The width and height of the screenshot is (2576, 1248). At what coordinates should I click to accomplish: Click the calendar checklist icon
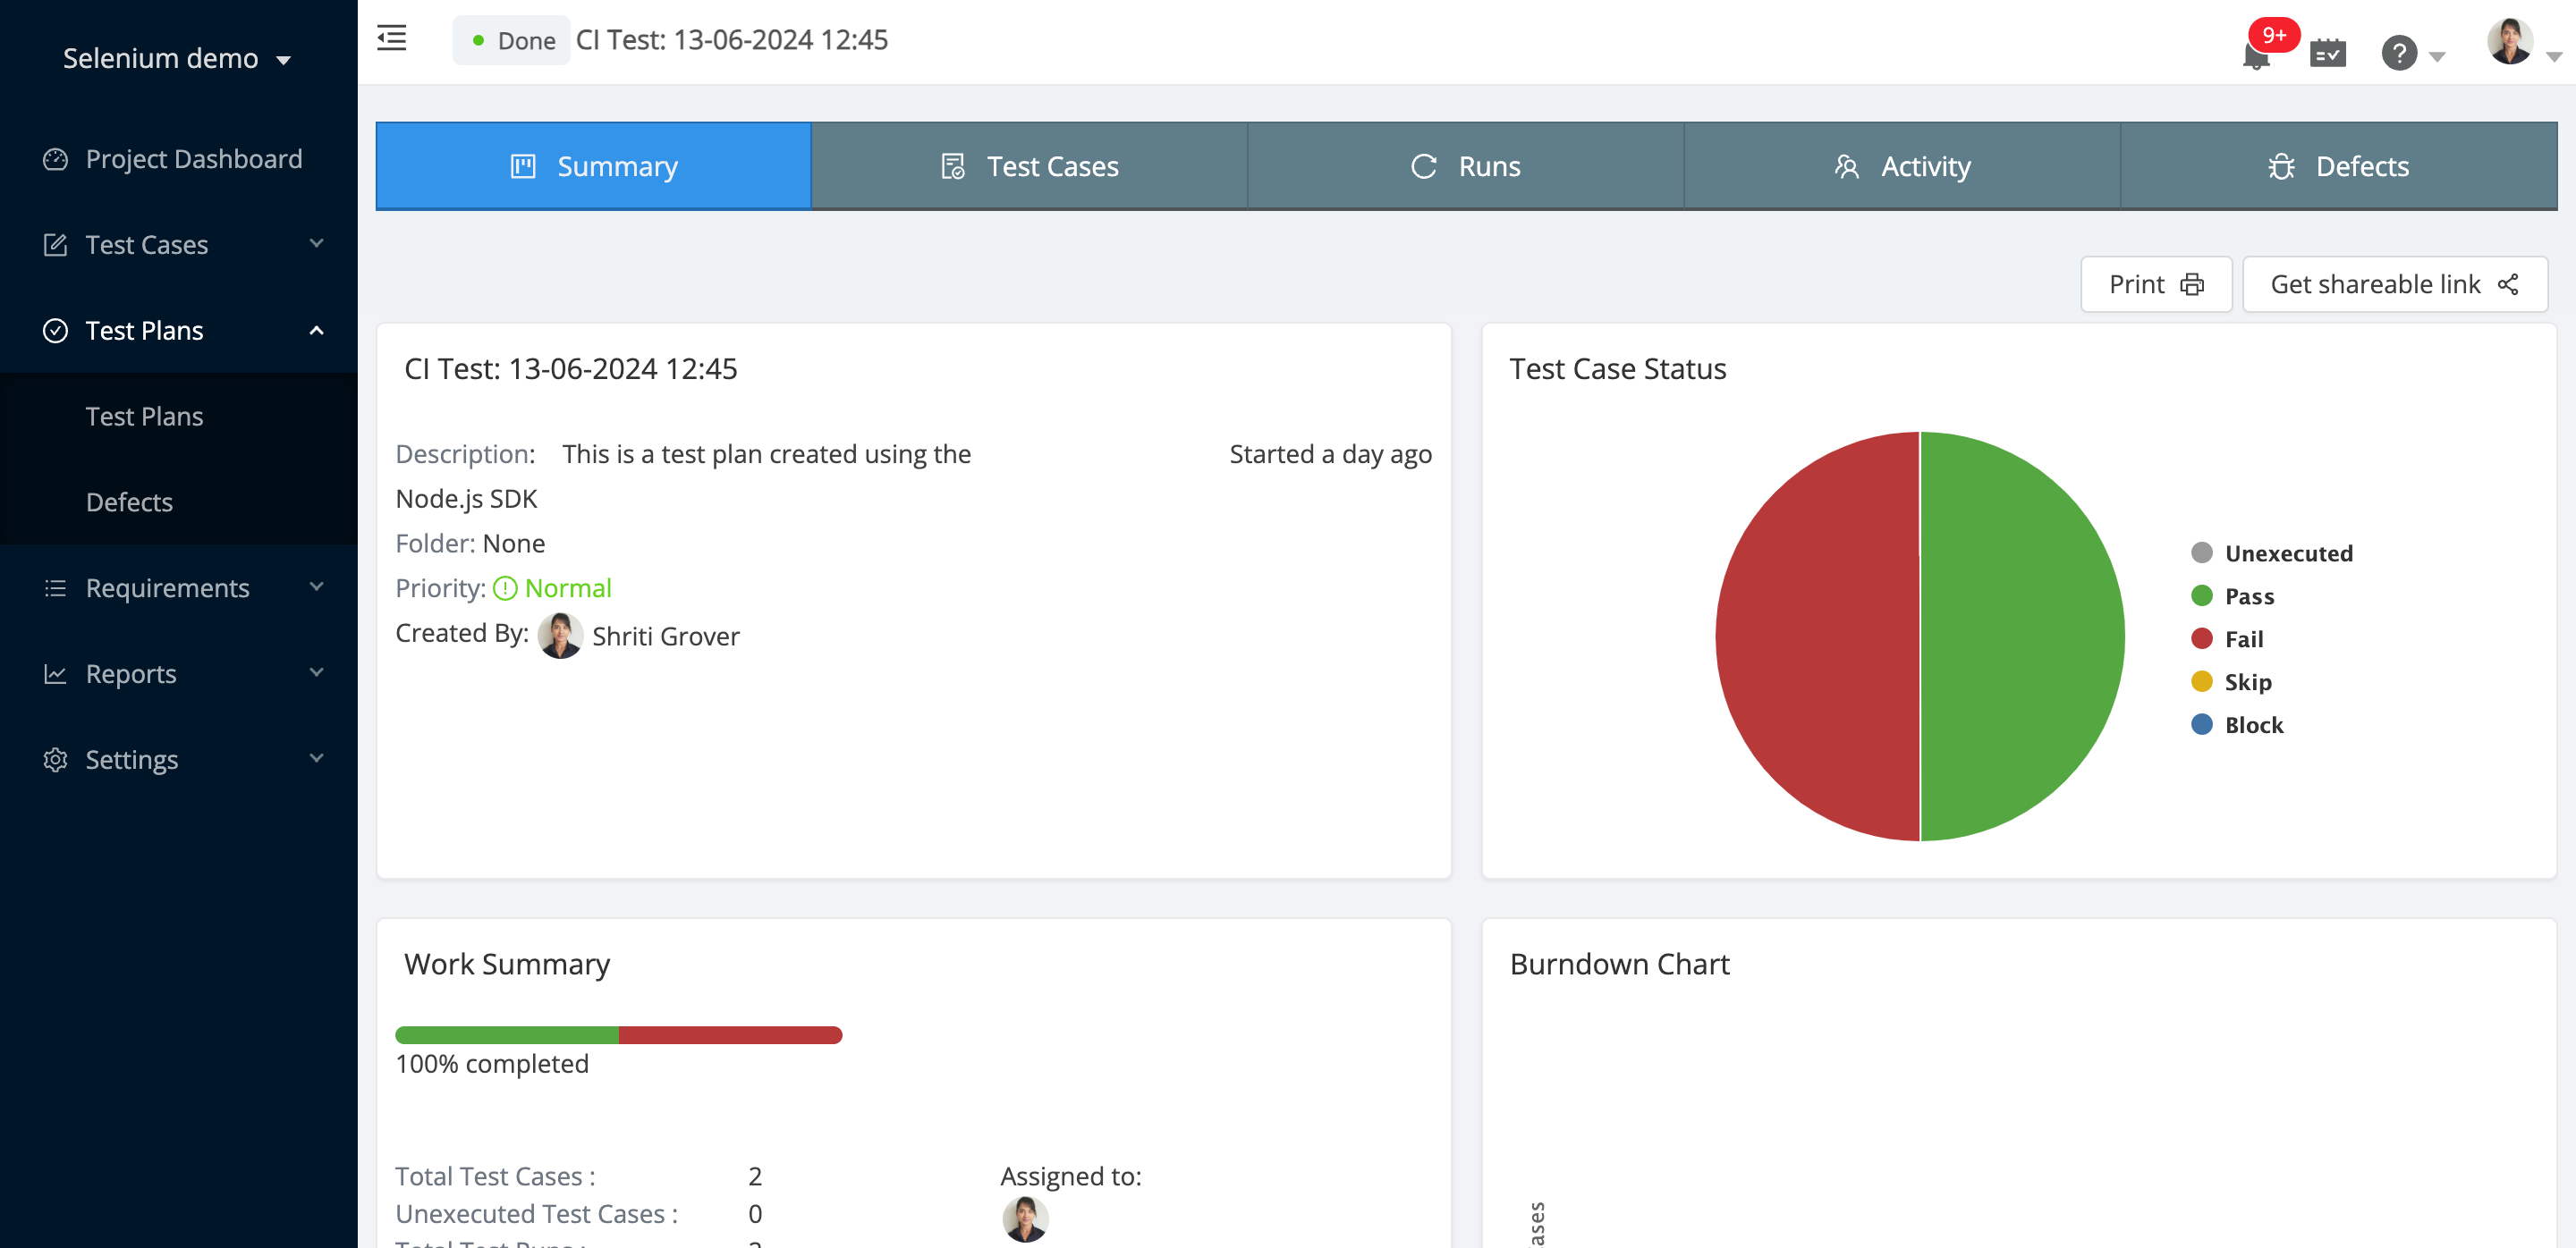point(2327,52)
